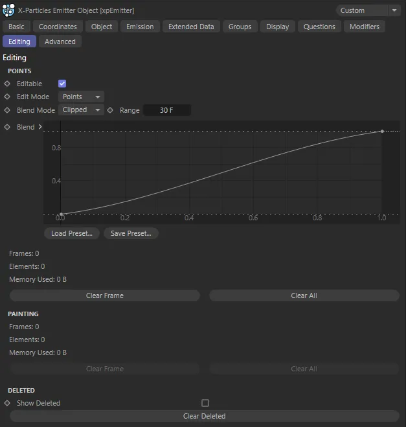Click the Range value field
The height and width of the screenshot is (427, 406).
point(166,110)
